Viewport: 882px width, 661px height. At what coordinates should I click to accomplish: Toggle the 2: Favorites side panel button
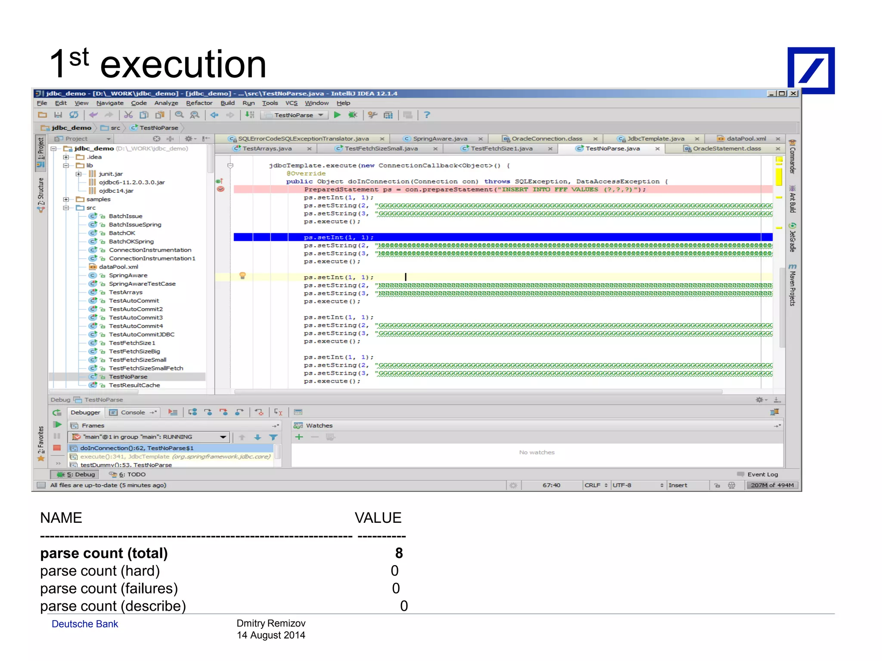coord(41,443)
